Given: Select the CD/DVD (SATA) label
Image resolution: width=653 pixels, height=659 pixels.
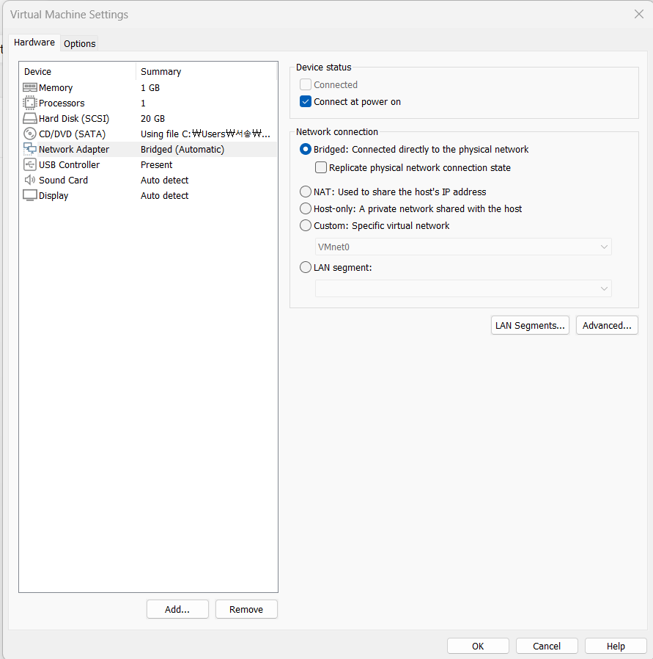Looking at the screenshot, I should pos(72,134).
